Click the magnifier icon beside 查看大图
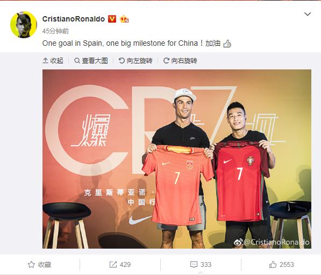Viewport: 321px width, 275px height. tap(77, 61)
